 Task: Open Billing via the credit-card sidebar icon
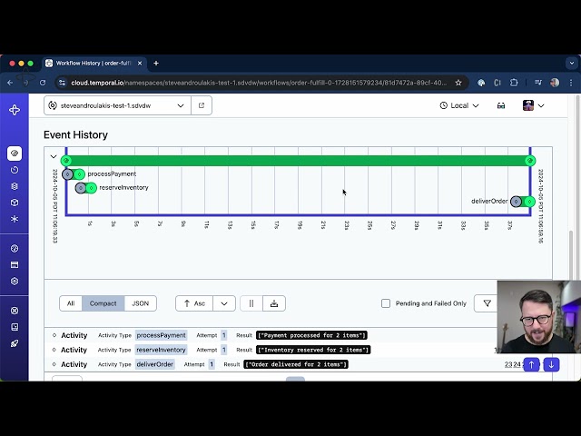[15, 264]
